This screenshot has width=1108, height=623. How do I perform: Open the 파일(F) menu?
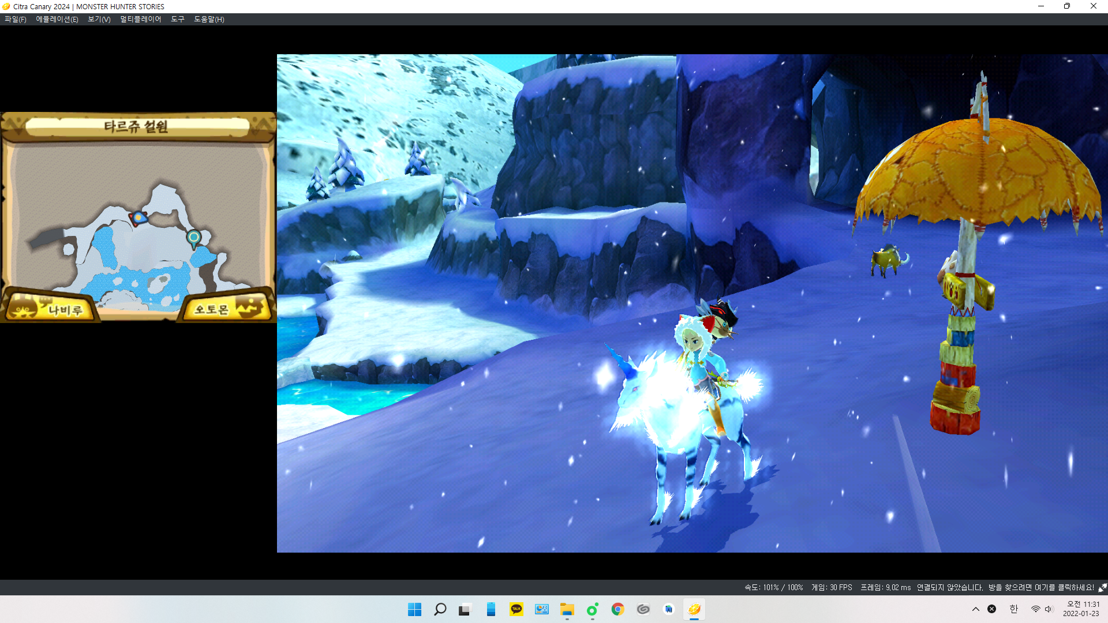pyautogui.click(x=16, y=19)
